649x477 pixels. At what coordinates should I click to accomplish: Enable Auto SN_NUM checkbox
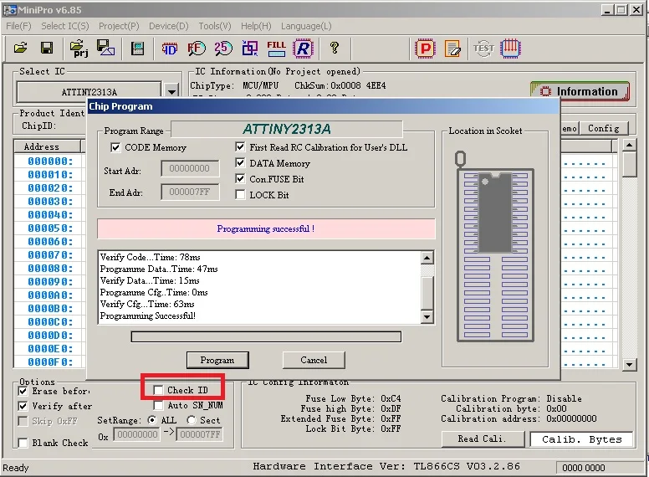pos(158,405)
